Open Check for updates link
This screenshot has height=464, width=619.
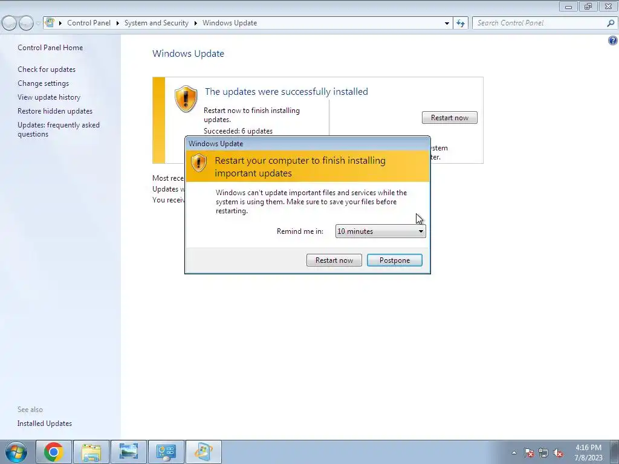(47, 69)
